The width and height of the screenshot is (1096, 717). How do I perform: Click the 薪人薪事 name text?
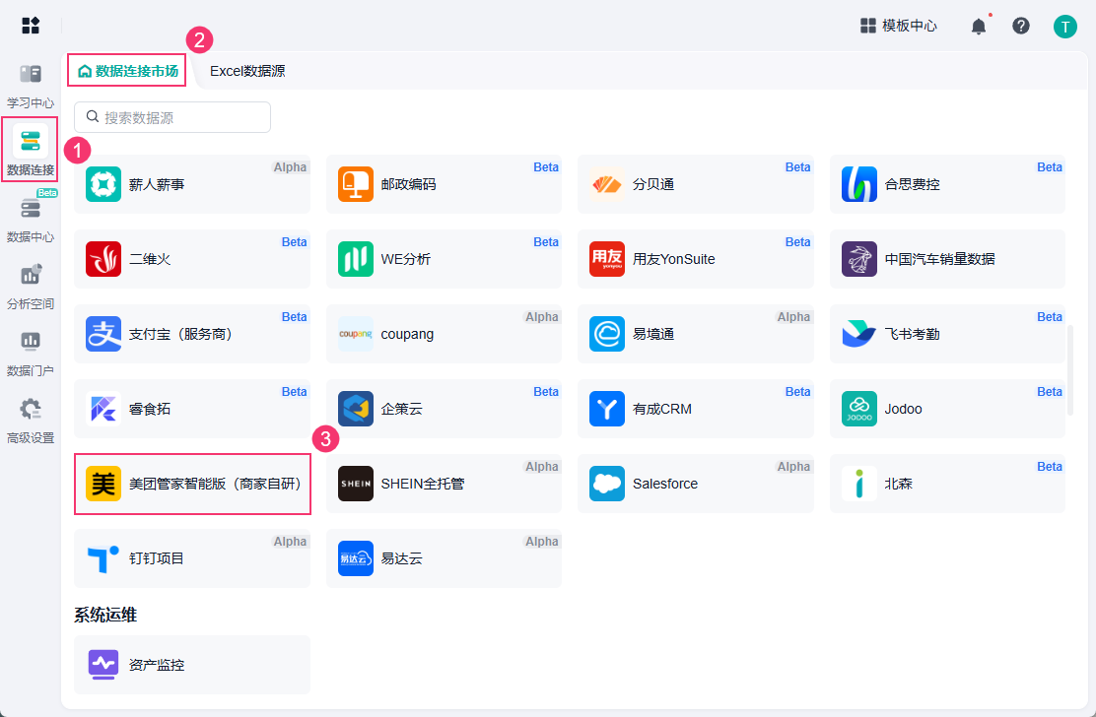[x=157, y=184]
